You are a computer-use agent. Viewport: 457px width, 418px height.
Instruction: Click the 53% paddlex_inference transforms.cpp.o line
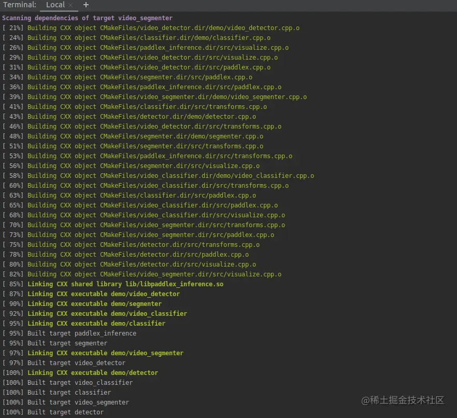click(147, 156)
